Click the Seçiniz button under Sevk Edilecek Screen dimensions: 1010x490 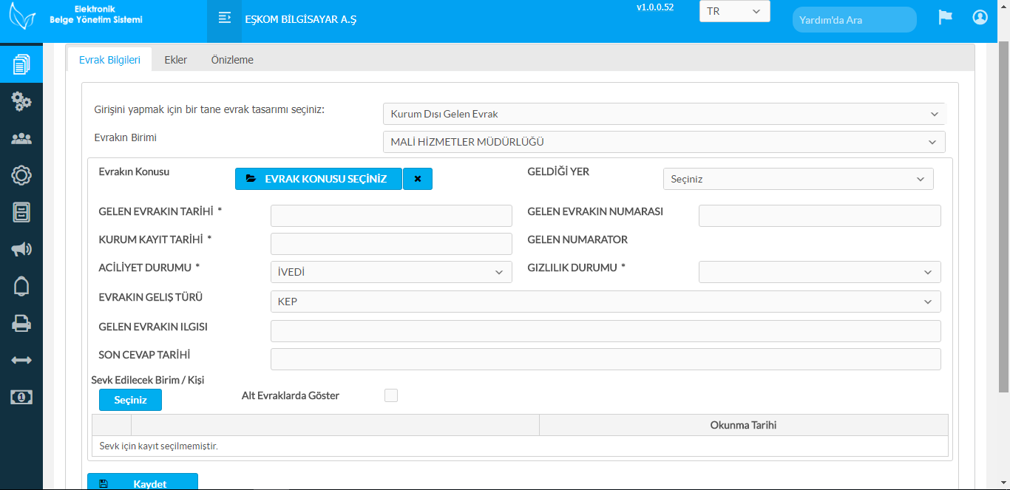(130, 400)
